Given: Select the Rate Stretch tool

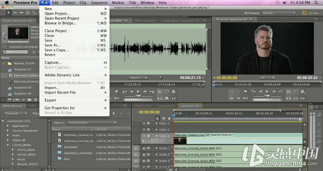Looking at the screenshot, I should pos(34,12).
